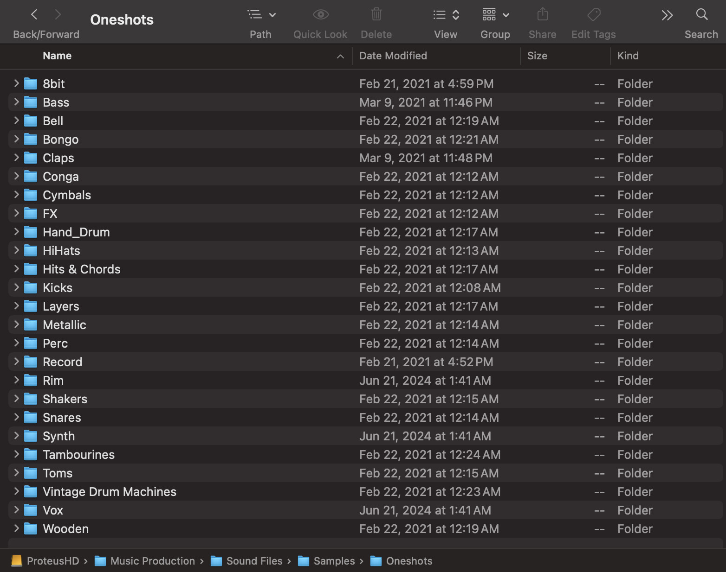Click the Delete trash icon

tap(376, 14)
